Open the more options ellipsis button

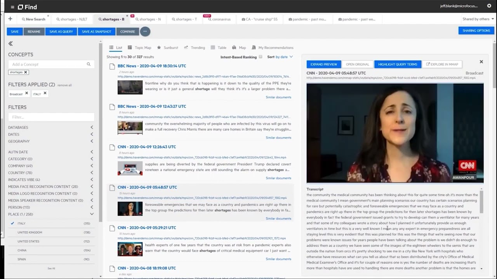tap(145, 31)
